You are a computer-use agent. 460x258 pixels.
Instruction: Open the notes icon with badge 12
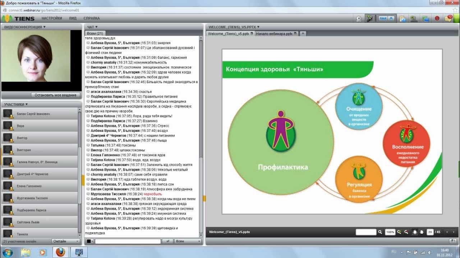pos(448,18)
